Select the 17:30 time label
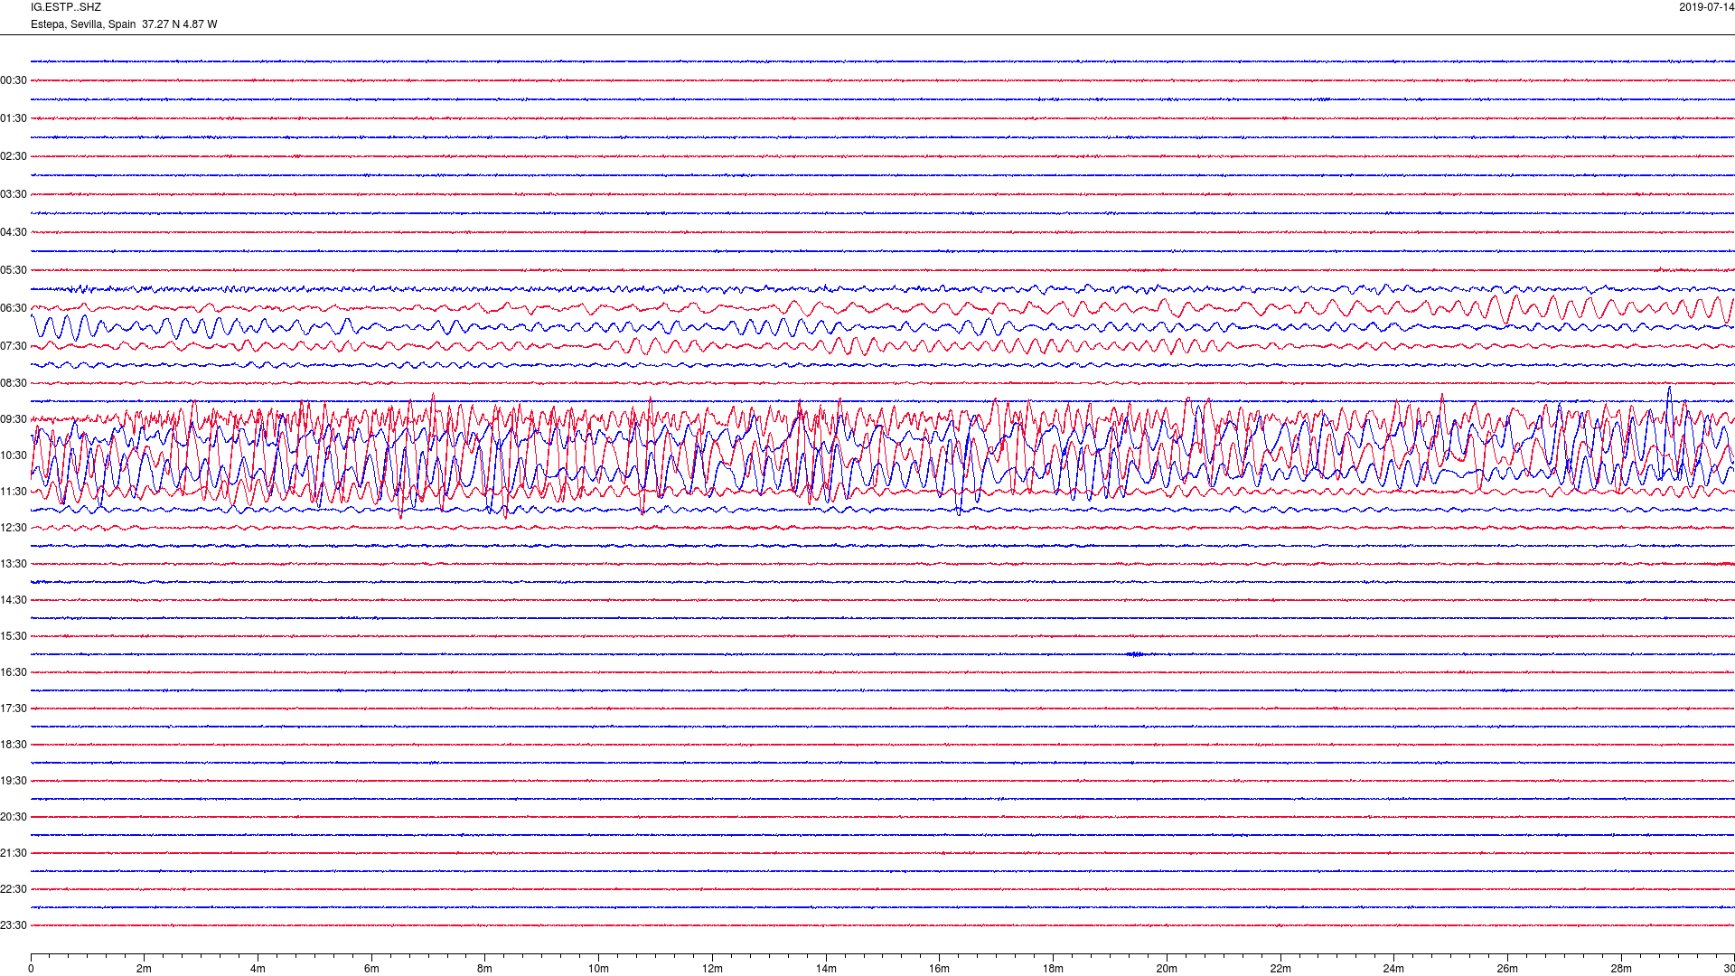This screenshot has height=976, width=1735. (x=14, y=709)
